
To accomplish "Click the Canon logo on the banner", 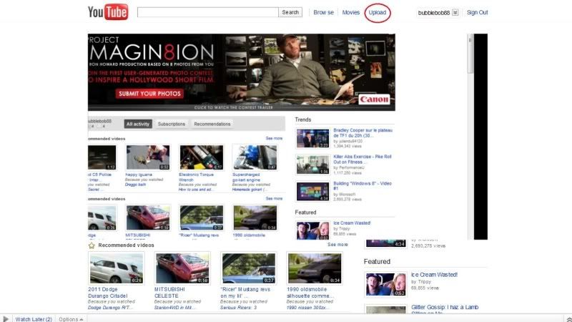I will pos(374,99).
